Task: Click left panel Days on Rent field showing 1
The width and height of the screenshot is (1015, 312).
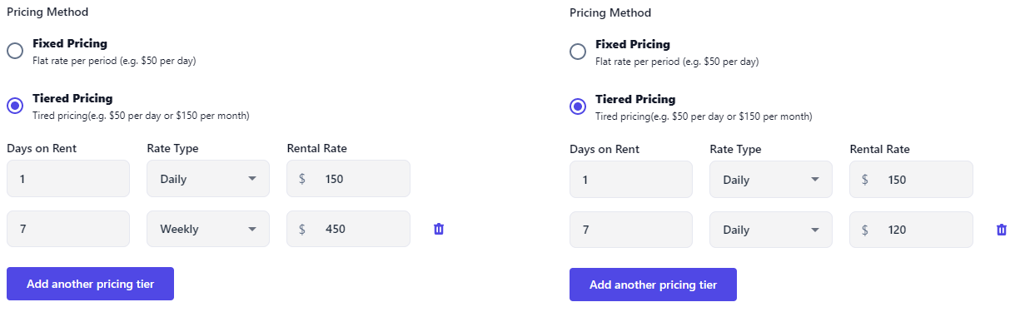Action: pos(68,179)
